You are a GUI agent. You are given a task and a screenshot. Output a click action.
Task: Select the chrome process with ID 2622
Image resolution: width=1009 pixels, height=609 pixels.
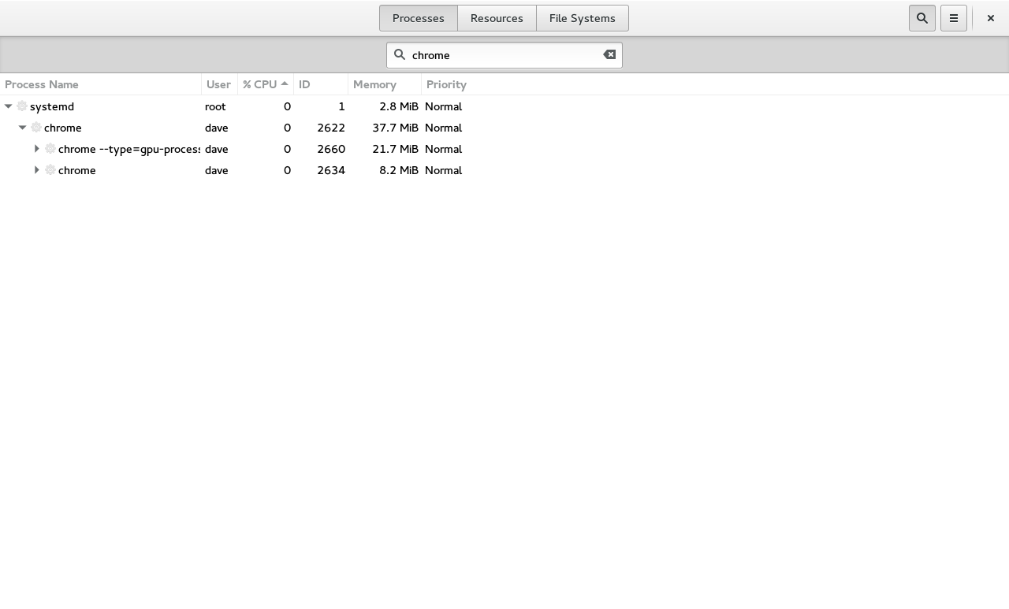click(x=504, y=127)
